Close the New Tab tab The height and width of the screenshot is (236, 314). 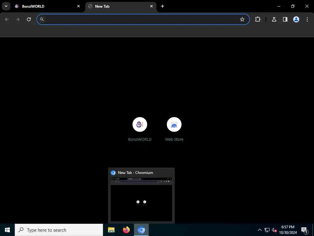tap(151, 6)
